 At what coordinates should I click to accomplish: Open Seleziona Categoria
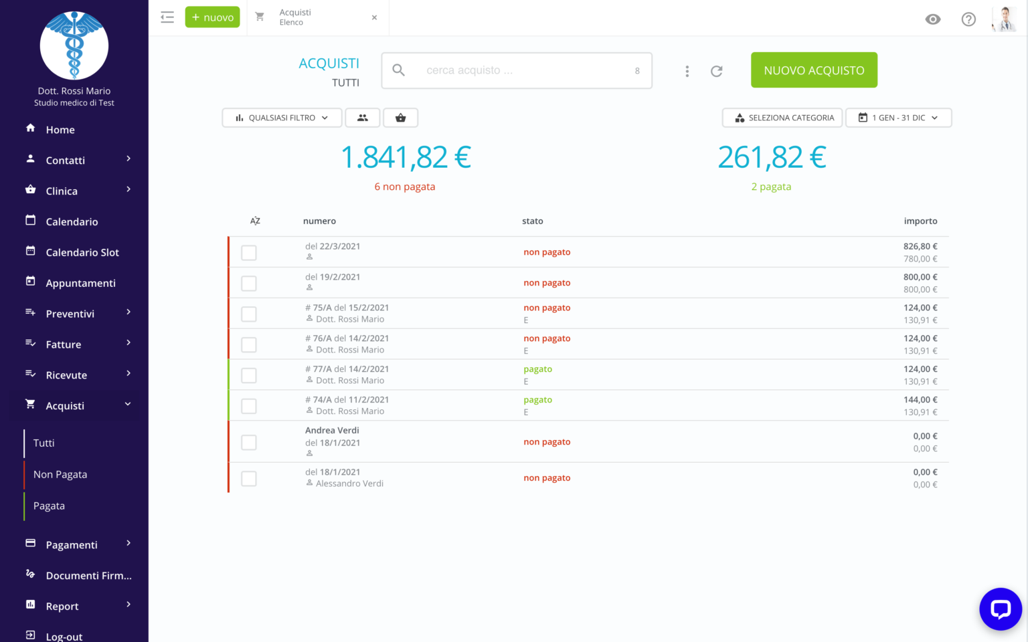click(782, 117)
